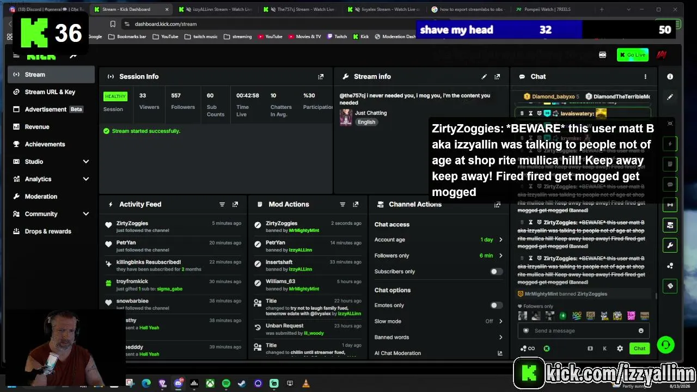
Task: Open the Moderation page
Action: tap(51, 197)
